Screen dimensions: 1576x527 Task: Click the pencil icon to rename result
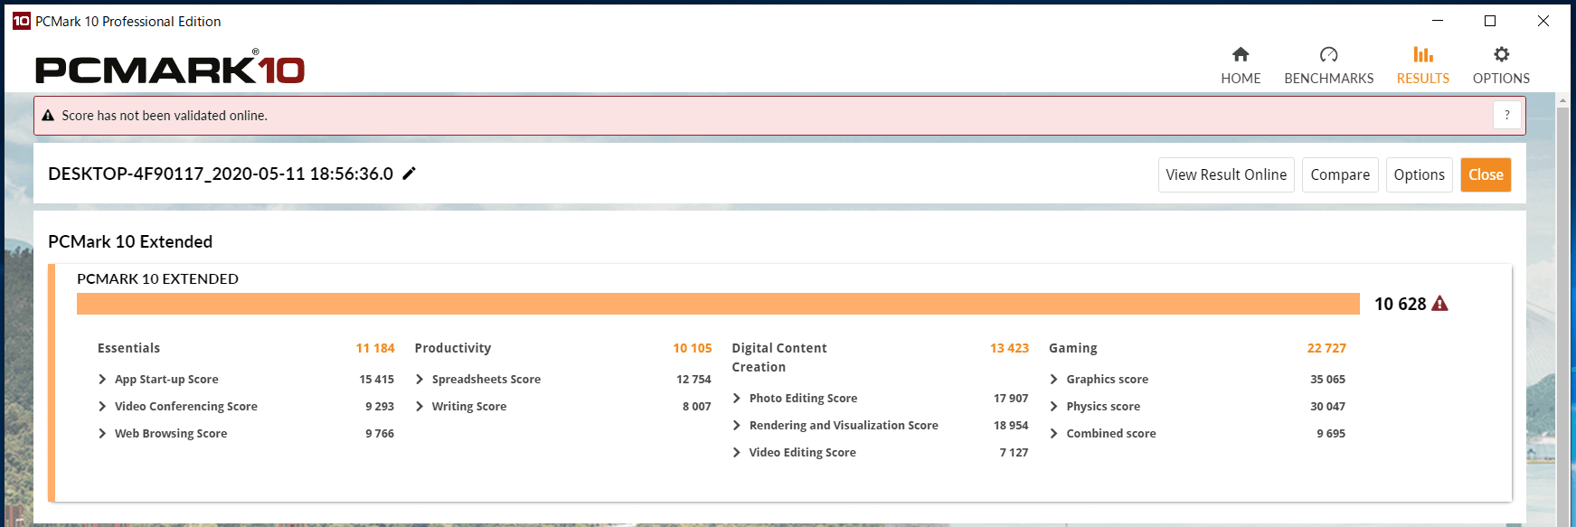pos(409,174)
